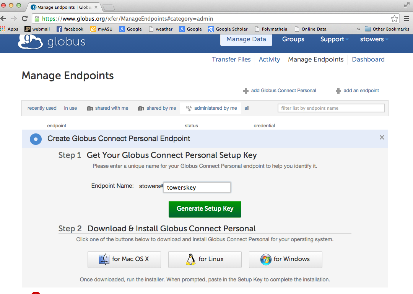Expand Support dropdown menu
The height and width of the screenshot is (294, 413).
point(334,39)
